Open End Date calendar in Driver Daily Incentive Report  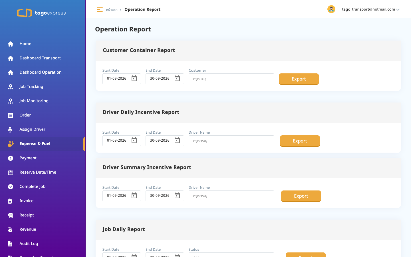point(177,140)
